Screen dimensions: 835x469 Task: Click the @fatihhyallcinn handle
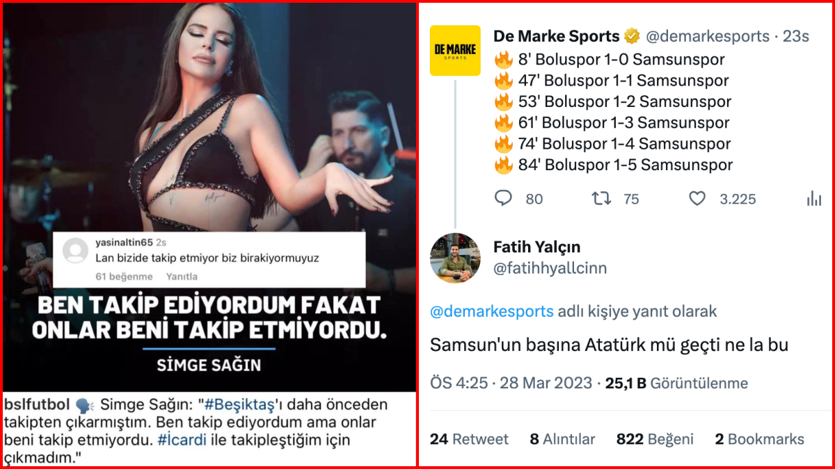[x=550, y=268]
